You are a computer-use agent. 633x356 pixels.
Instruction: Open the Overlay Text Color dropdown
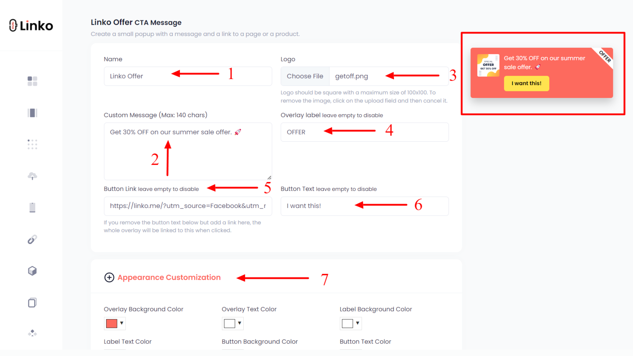click(x=232, y=323)
